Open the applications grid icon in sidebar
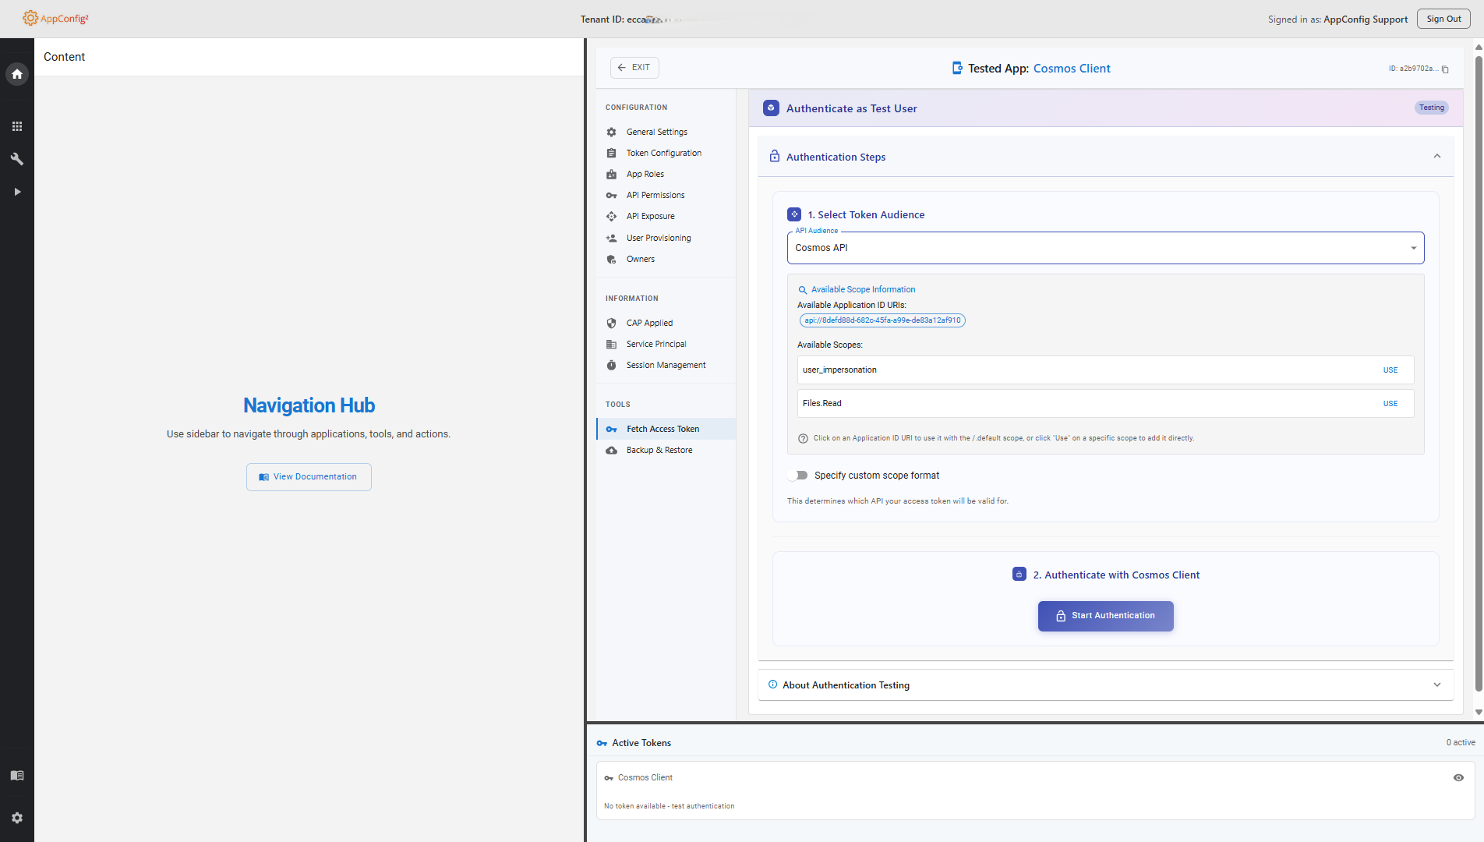 pyautogui.click(x=17, y=126)
